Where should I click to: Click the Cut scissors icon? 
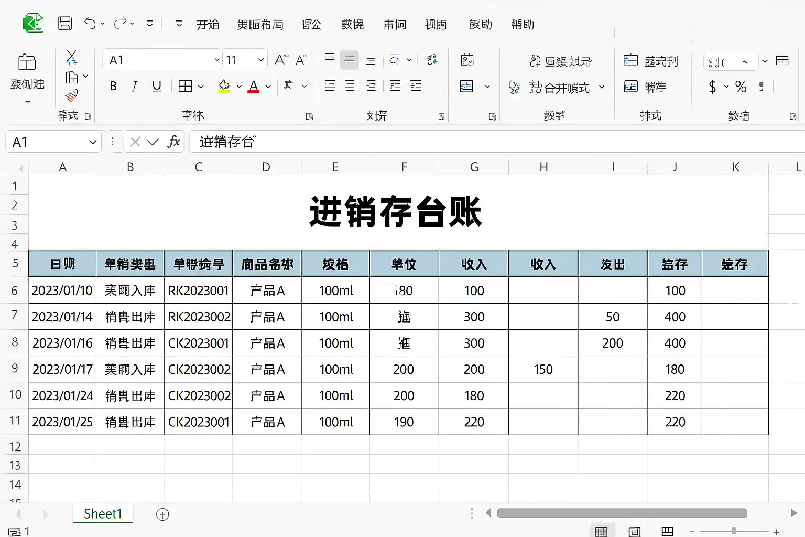tap(72, 57)
